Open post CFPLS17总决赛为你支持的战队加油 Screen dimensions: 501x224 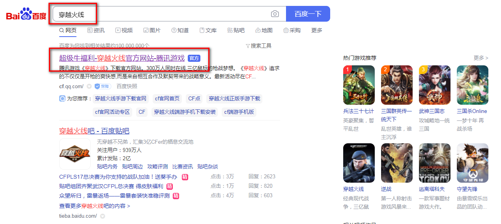tap(118, 176)
